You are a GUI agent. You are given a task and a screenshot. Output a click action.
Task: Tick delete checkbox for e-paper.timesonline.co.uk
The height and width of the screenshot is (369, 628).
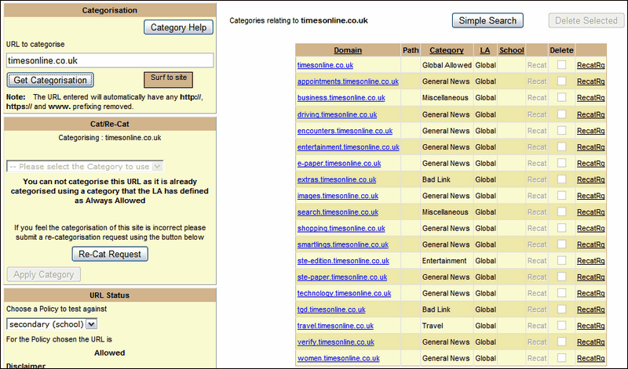[561, 163]
